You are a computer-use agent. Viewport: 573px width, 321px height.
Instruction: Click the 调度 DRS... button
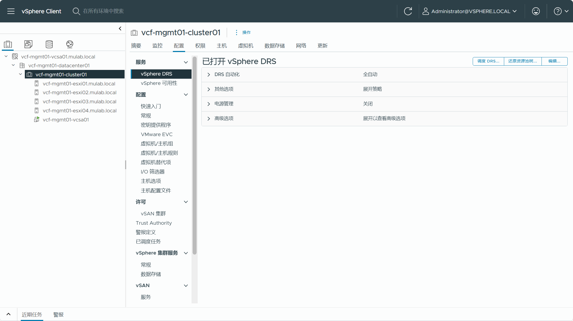point(488,61)
